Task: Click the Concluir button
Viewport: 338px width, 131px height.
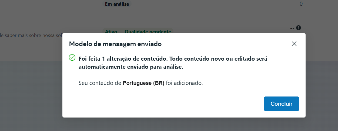Action: point(281,104)
